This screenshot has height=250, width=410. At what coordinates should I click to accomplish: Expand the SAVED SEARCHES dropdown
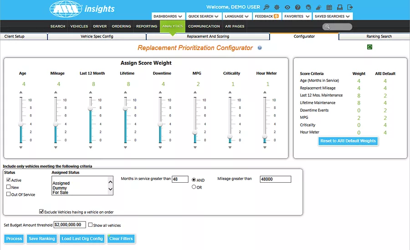333,16
